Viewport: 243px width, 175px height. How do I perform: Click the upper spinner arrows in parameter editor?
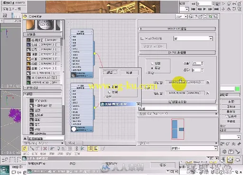tap(202, 63)
